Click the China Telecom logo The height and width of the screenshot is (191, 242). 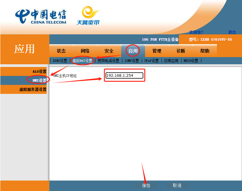coord(41,17)
